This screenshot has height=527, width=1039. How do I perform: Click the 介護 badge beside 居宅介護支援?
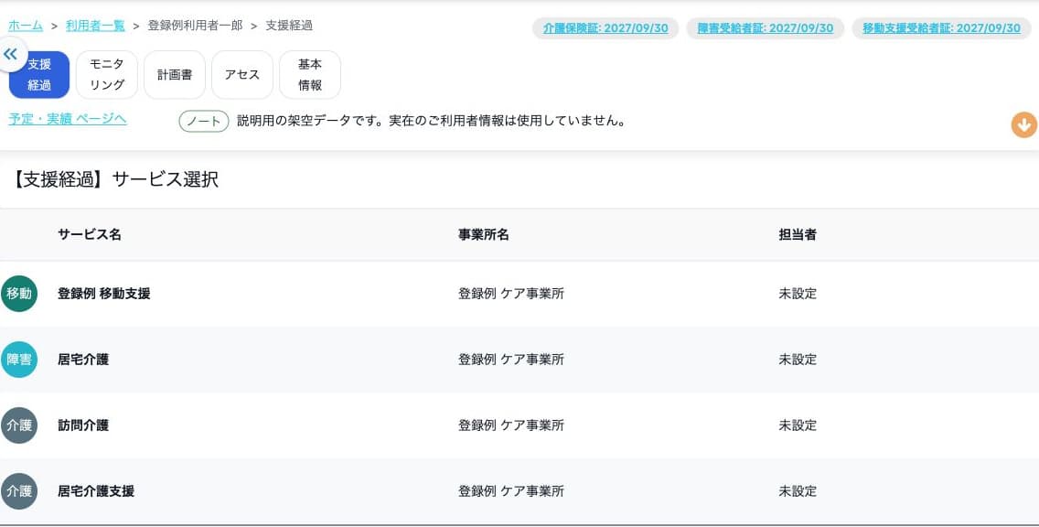[x=18, y=491]
